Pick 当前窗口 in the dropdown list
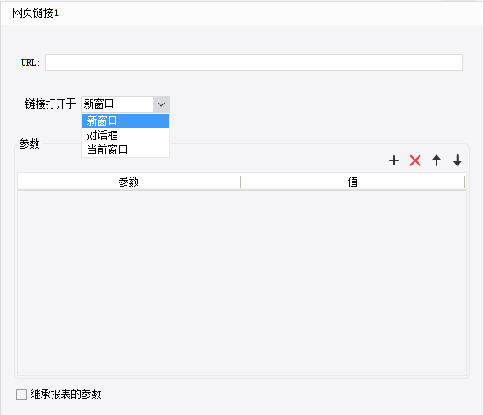 click(x=125, y=149)
